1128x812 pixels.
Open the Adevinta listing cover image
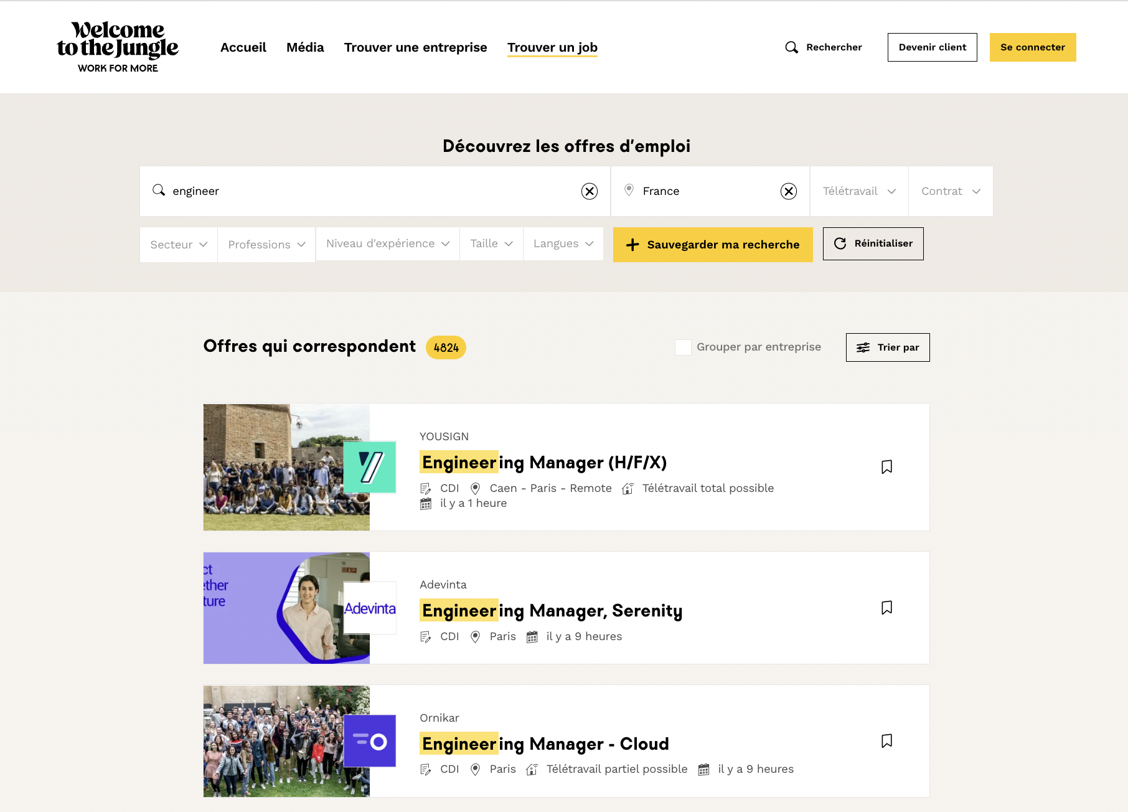click(286, 608)
